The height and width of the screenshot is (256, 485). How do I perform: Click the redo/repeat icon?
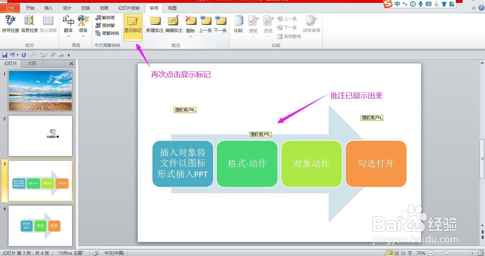pos(24,55)
